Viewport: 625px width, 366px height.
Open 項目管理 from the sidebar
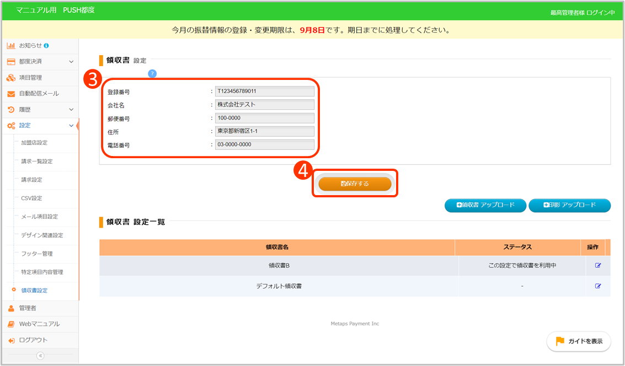coord(30,78)
